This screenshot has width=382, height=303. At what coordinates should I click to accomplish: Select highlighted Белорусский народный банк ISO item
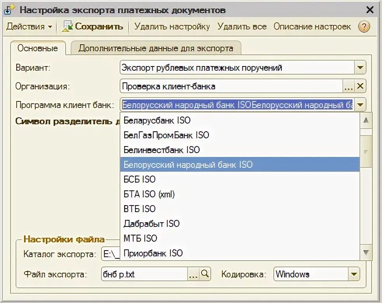tap(240, 165)
